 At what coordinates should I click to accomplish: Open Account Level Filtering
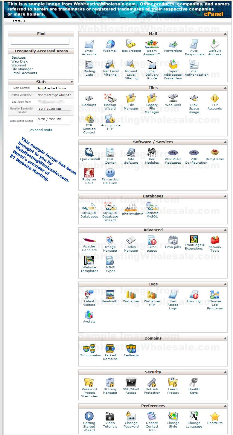[x=131, y=70]
